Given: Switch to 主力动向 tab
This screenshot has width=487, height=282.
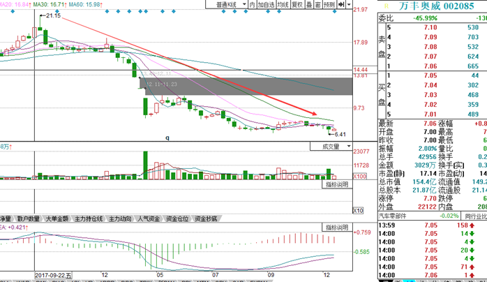Looking at the screenshot, I should [120, 218].
